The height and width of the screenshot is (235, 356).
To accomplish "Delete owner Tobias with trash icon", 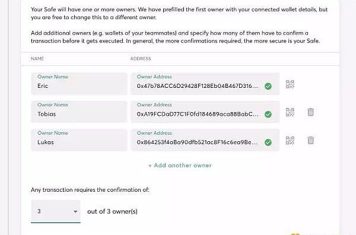I will click(310, 112).
